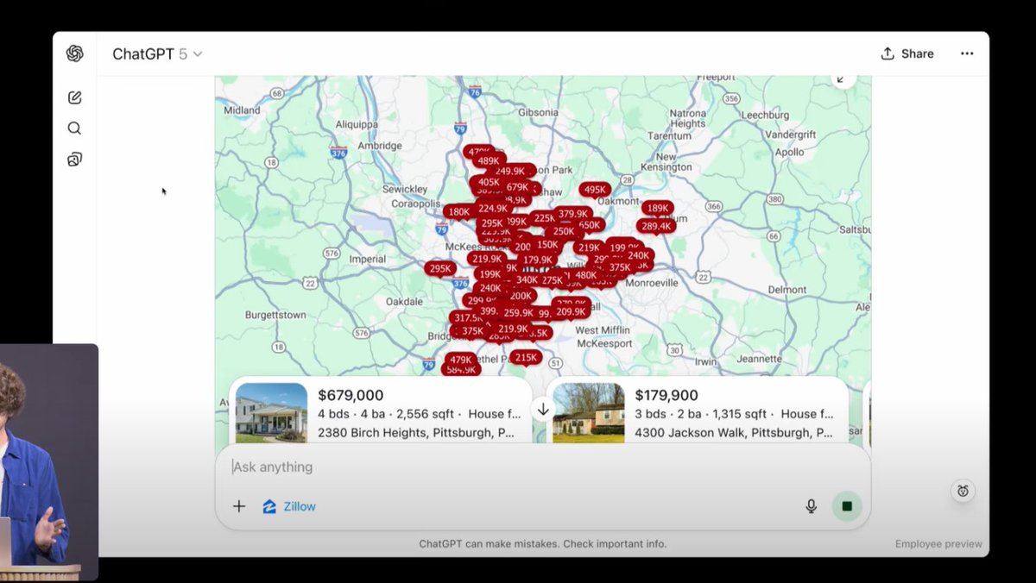Click the 295K marker near Imperial

(440, 269)
